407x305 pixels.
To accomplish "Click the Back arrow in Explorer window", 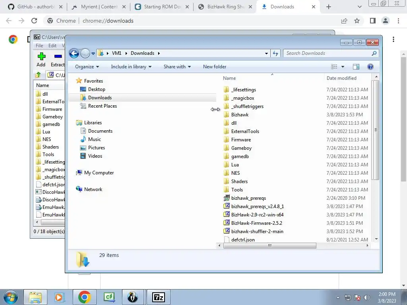I will [74, 54].
